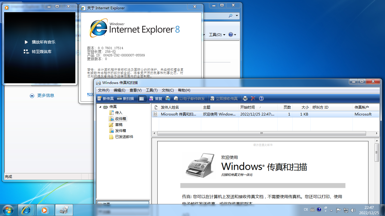385x216 pixels.
Task: Open the 文档(C) menu in Fax and Scan
Action: pos(168,90)
